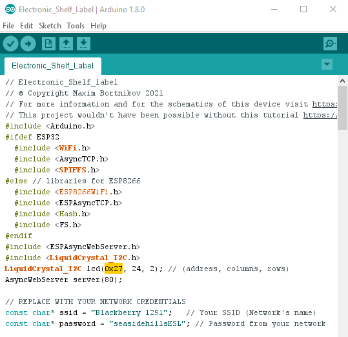Open the Tools menu
The height and width of the screenshot is (337, 348).
[76, 26]
